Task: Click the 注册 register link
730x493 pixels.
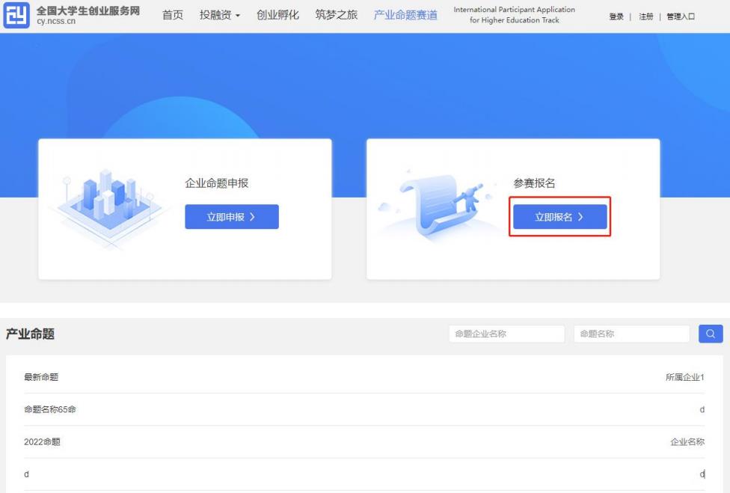Action: 645,16
